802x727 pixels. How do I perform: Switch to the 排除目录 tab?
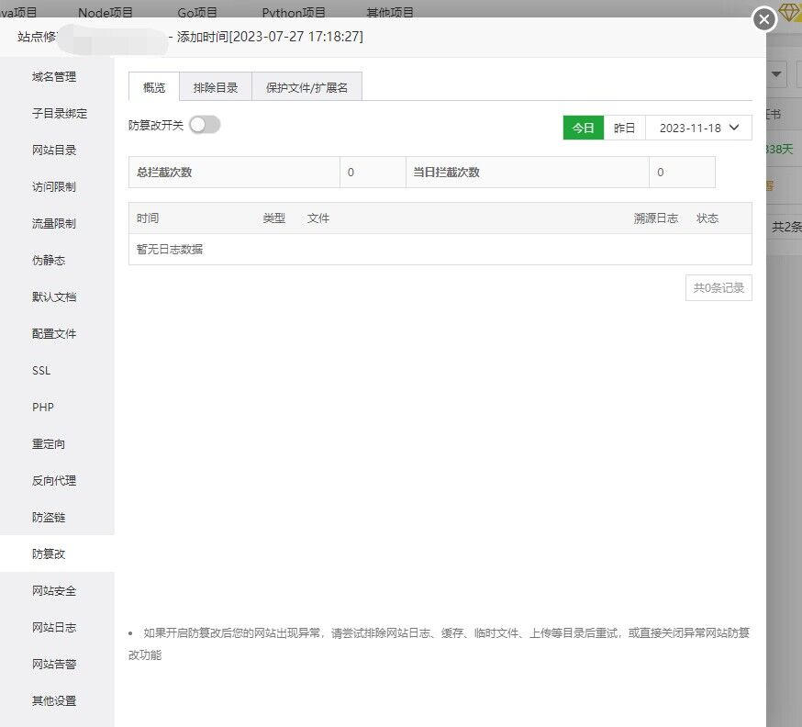coord(216,88)
